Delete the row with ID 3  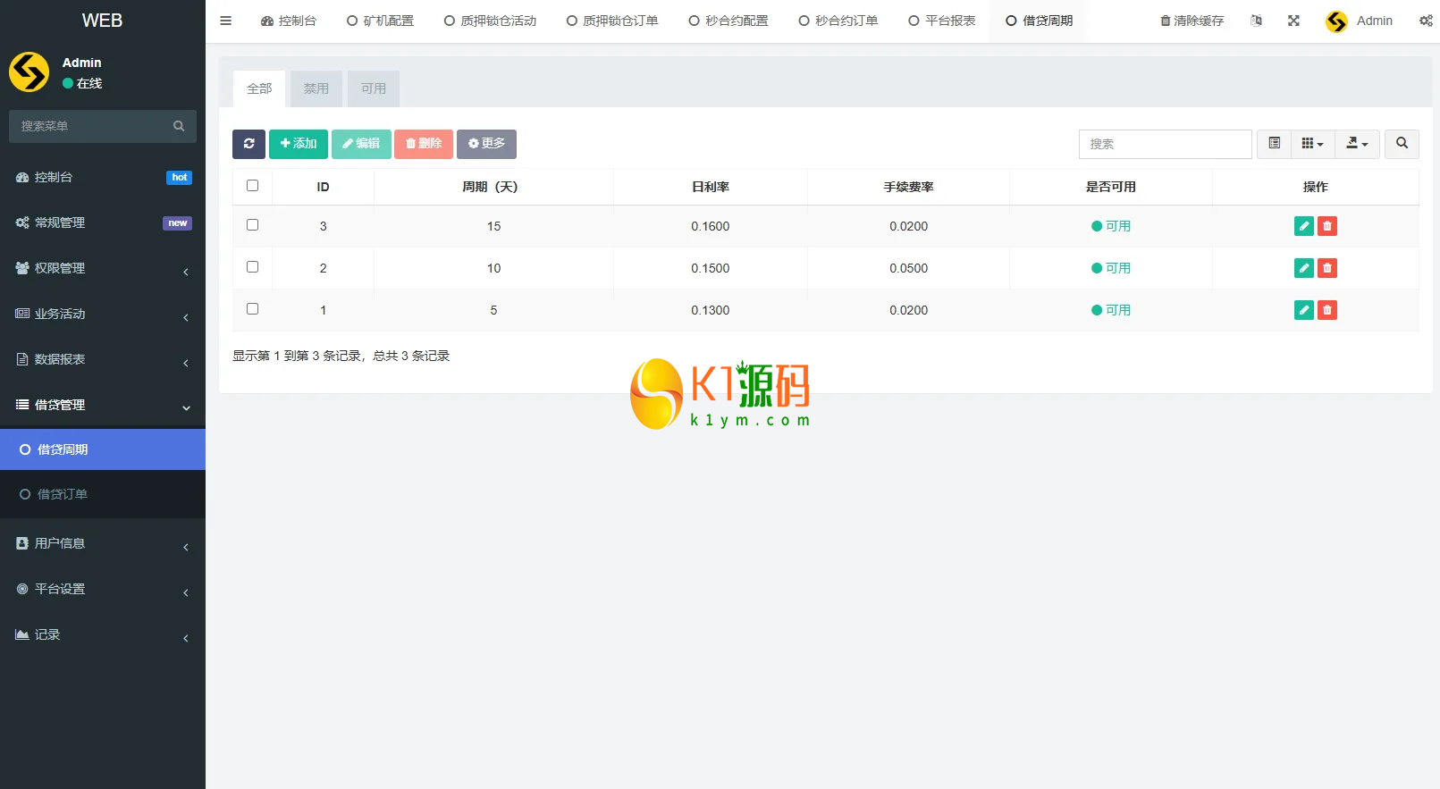tap(1327, 226)
